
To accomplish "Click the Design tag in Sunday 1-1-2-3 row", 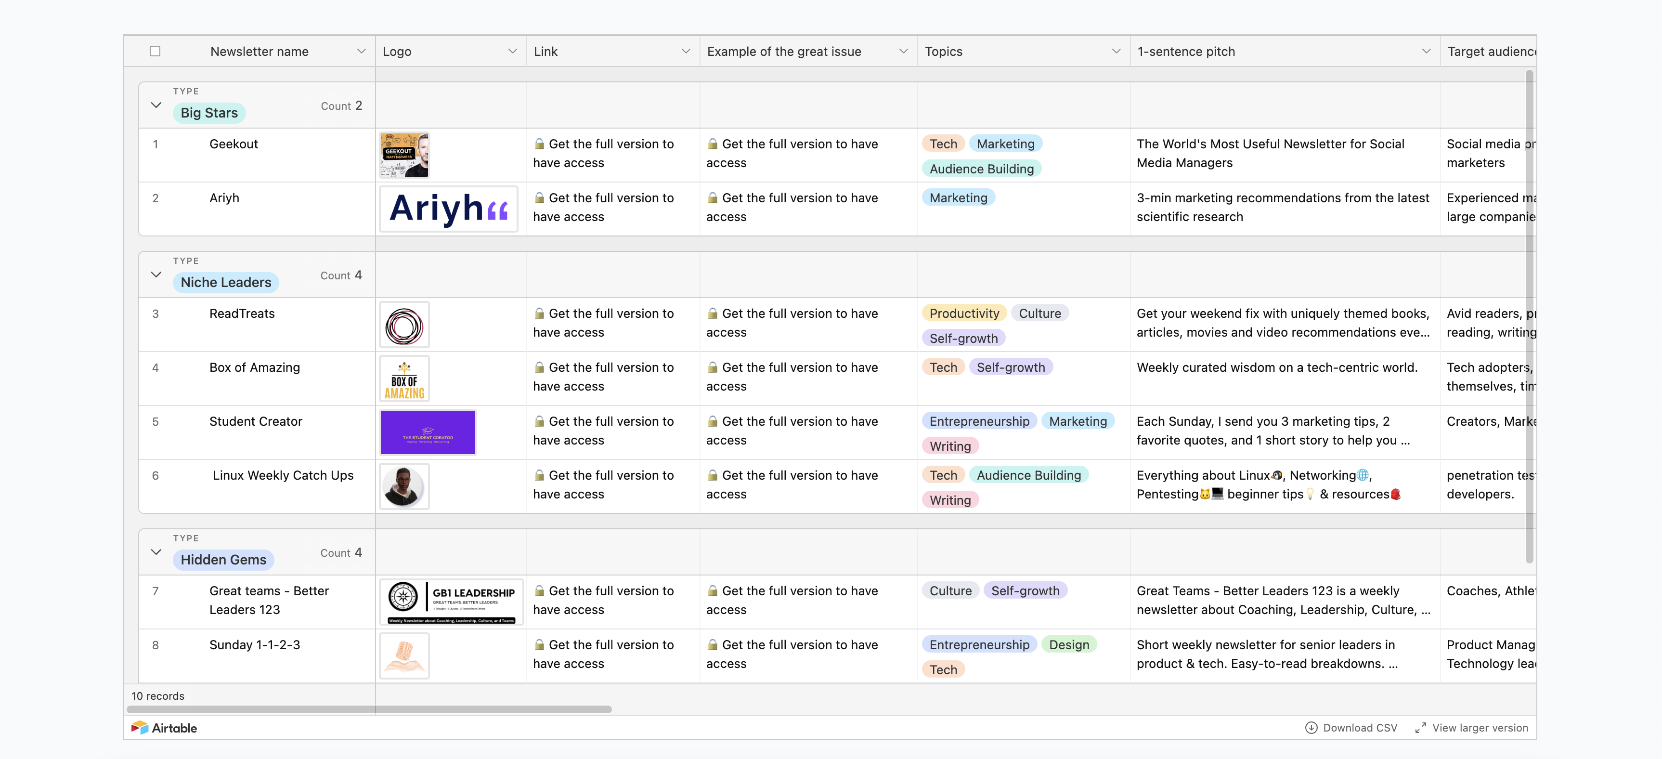I will (1068, 645).
